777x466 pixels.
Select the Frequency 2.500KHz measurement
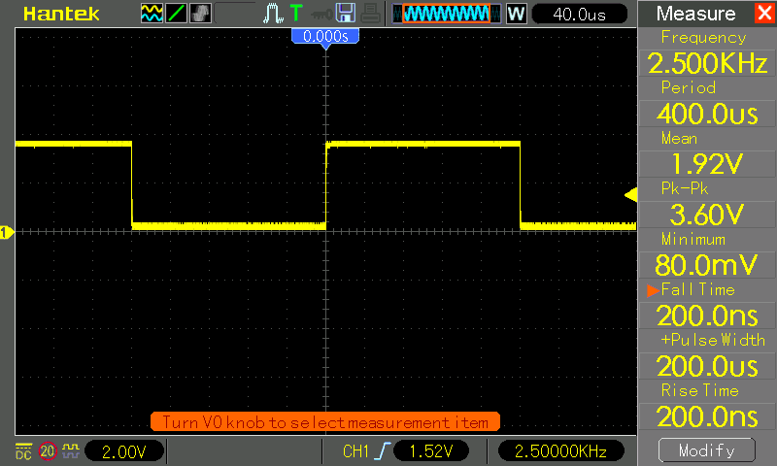point(707,52)
